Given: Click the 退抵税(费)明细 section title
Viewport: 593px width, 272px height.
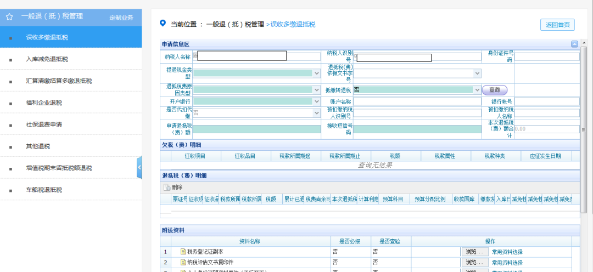Looking at the screenshot, I should click(x=184, y=175).
